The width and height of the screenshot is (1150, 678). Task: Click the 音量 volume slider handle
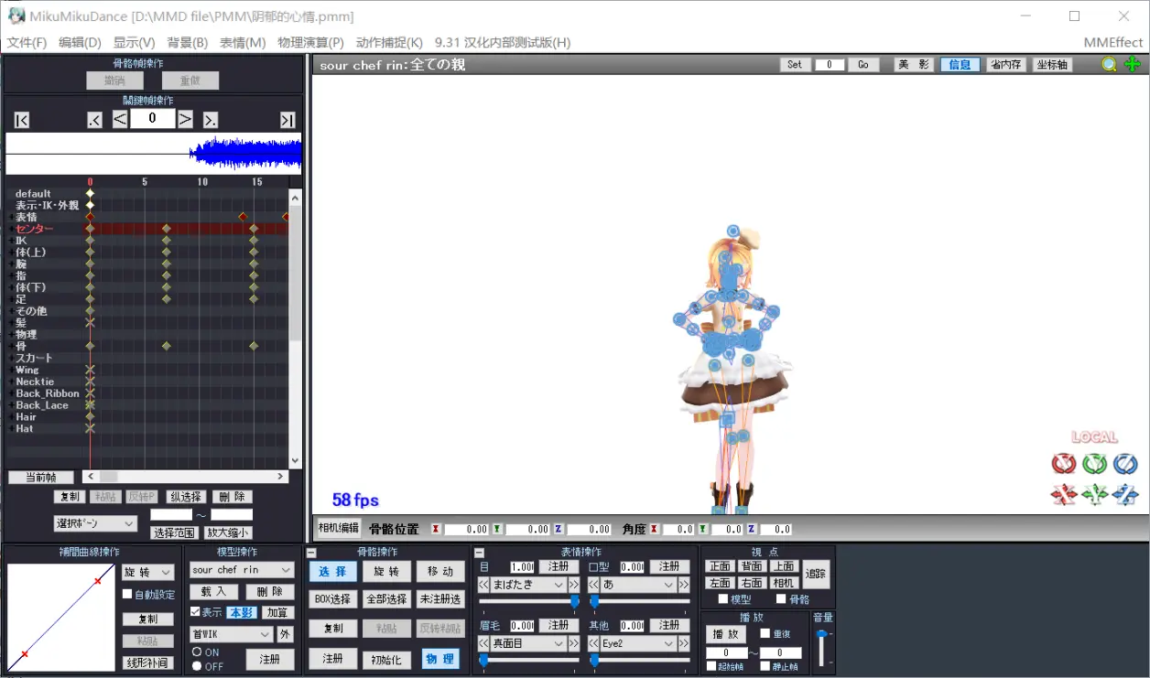click(822, 633)
